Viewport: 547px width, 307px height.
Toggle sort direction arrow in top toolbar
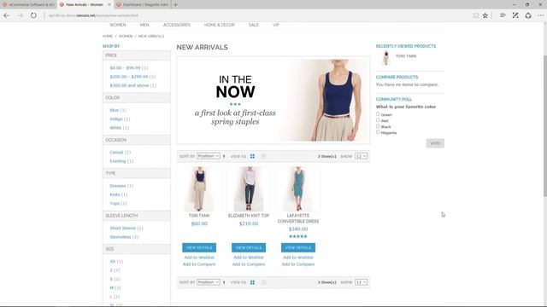(x=224, y=156)
